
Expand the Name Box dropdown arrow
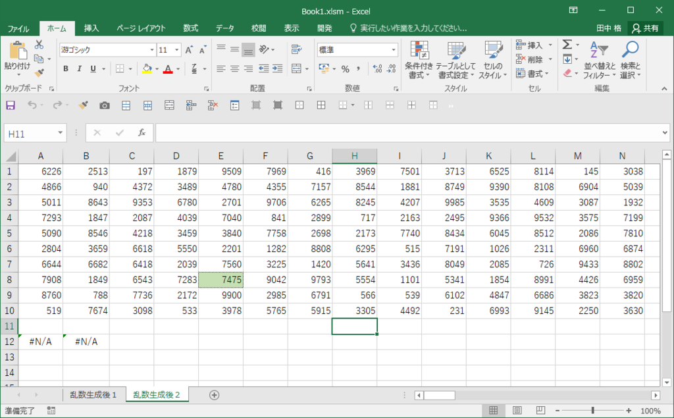coord(60,133)
